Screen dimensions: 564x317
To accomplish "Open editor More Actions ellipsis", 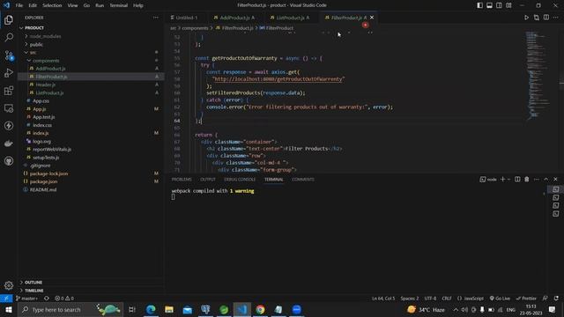I will [x=556, y=18].
